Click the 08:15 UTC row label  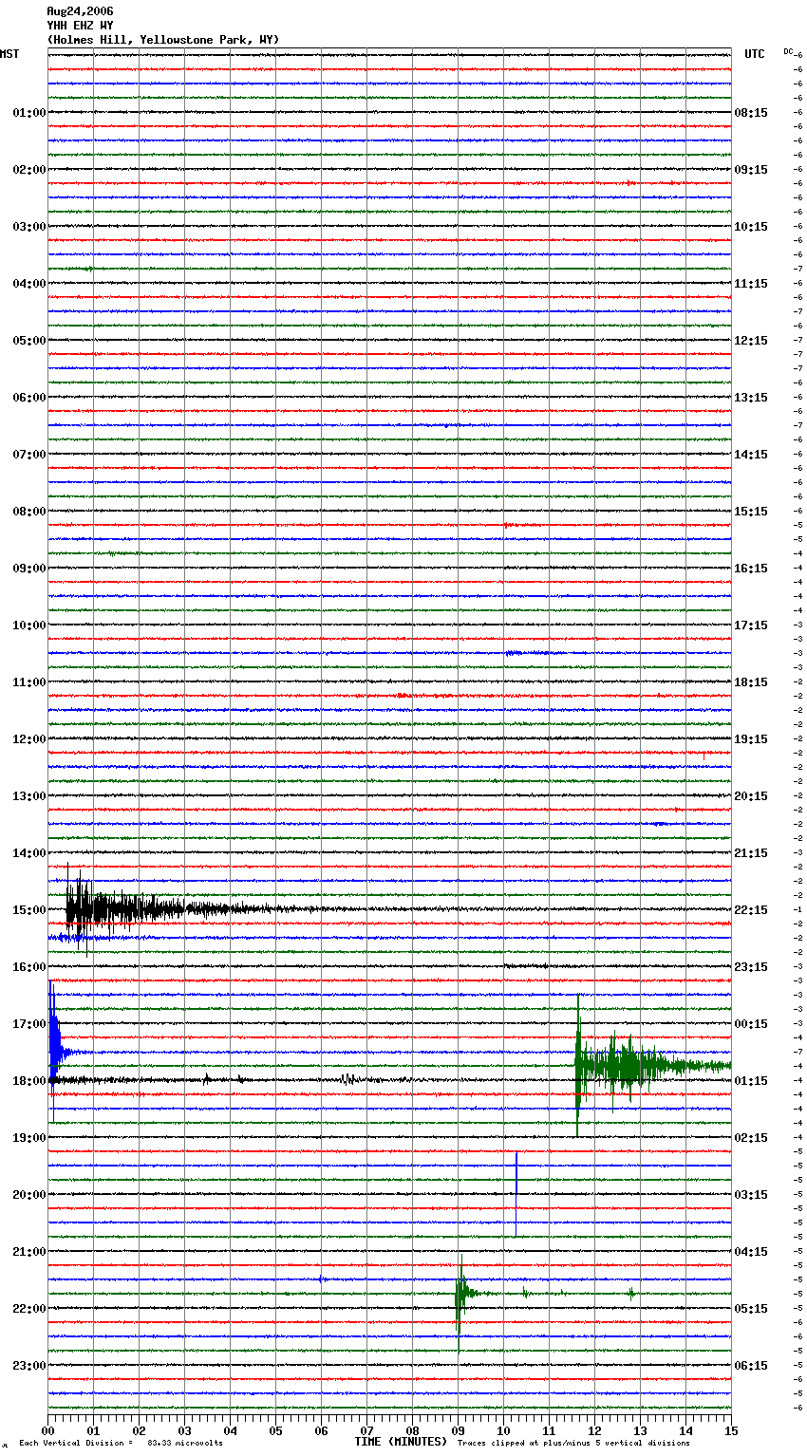pos(751,113)
